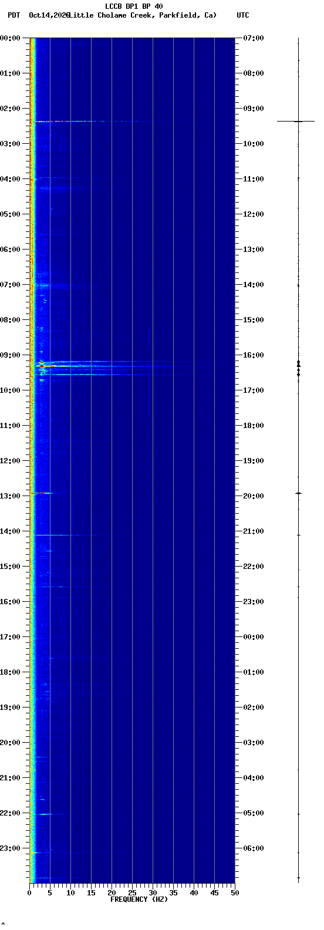Screen dimensions: 324x930
Task: Click the 22:00 label on UTC axis
Action: [254, 567]
